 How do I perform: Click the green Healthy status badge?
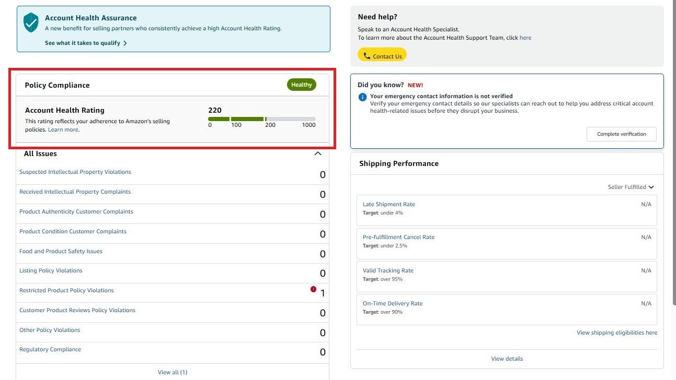pyautogui.click(x=301, y=84)
